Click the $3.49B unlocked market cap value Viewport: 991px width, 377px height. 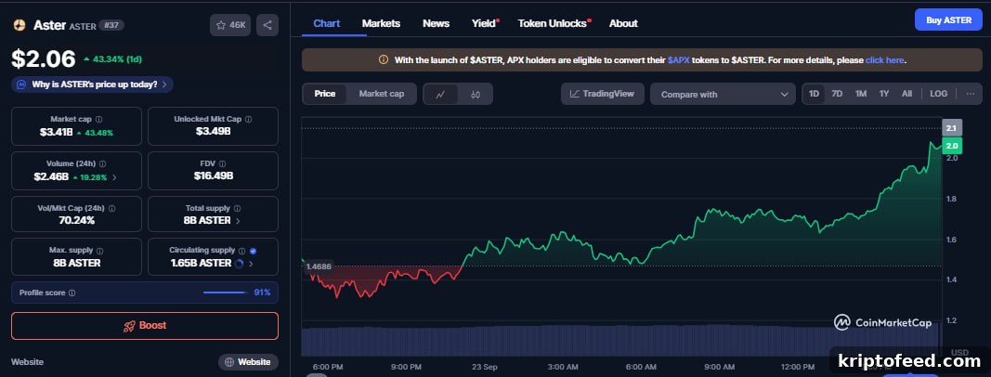pyautogui.click(x=213, y=131)
